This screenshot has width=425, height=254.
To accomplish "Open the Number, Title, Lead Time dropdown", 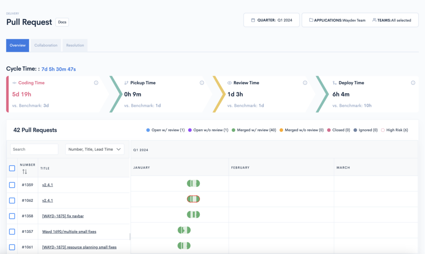I will coord(95,149).
